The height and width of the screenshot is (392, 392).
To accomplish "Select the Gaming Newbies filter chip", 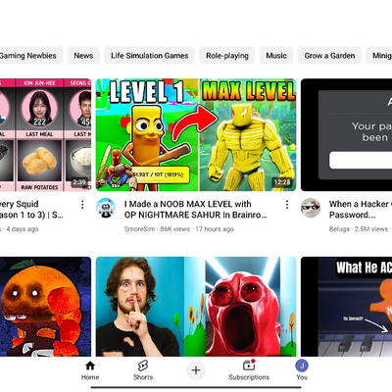I will tap(30, 56).
